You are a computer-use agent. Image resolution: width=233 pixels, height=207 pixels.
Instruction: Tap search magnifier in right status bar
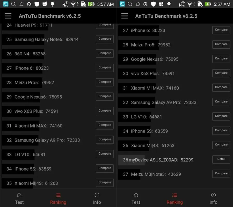[x=130, y=4]
